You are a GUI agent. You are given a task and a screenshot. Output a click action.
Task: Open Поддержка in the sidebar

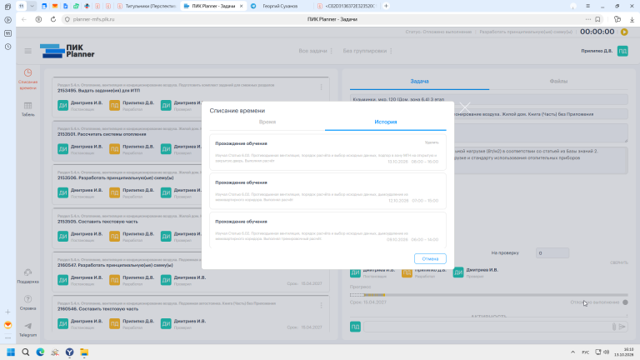pos(27,277)
